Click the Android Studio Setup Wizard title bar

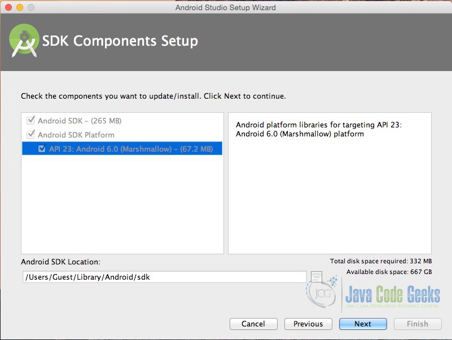pyautogui.click(x=226, y=7)
